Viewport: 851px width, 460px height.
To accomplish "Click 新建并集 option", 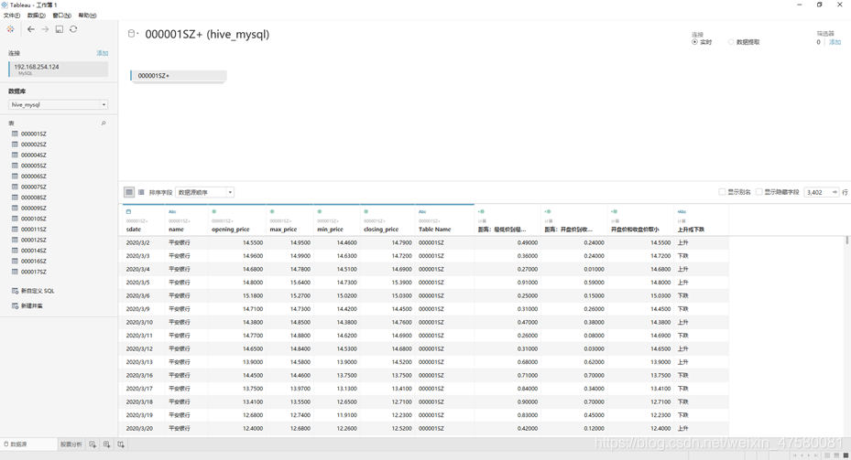I will point(31,306).
